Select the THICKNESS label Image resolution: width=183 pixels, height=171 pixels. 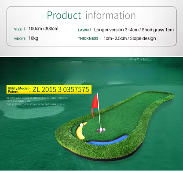pyautogui.click(x=88, y=38)
